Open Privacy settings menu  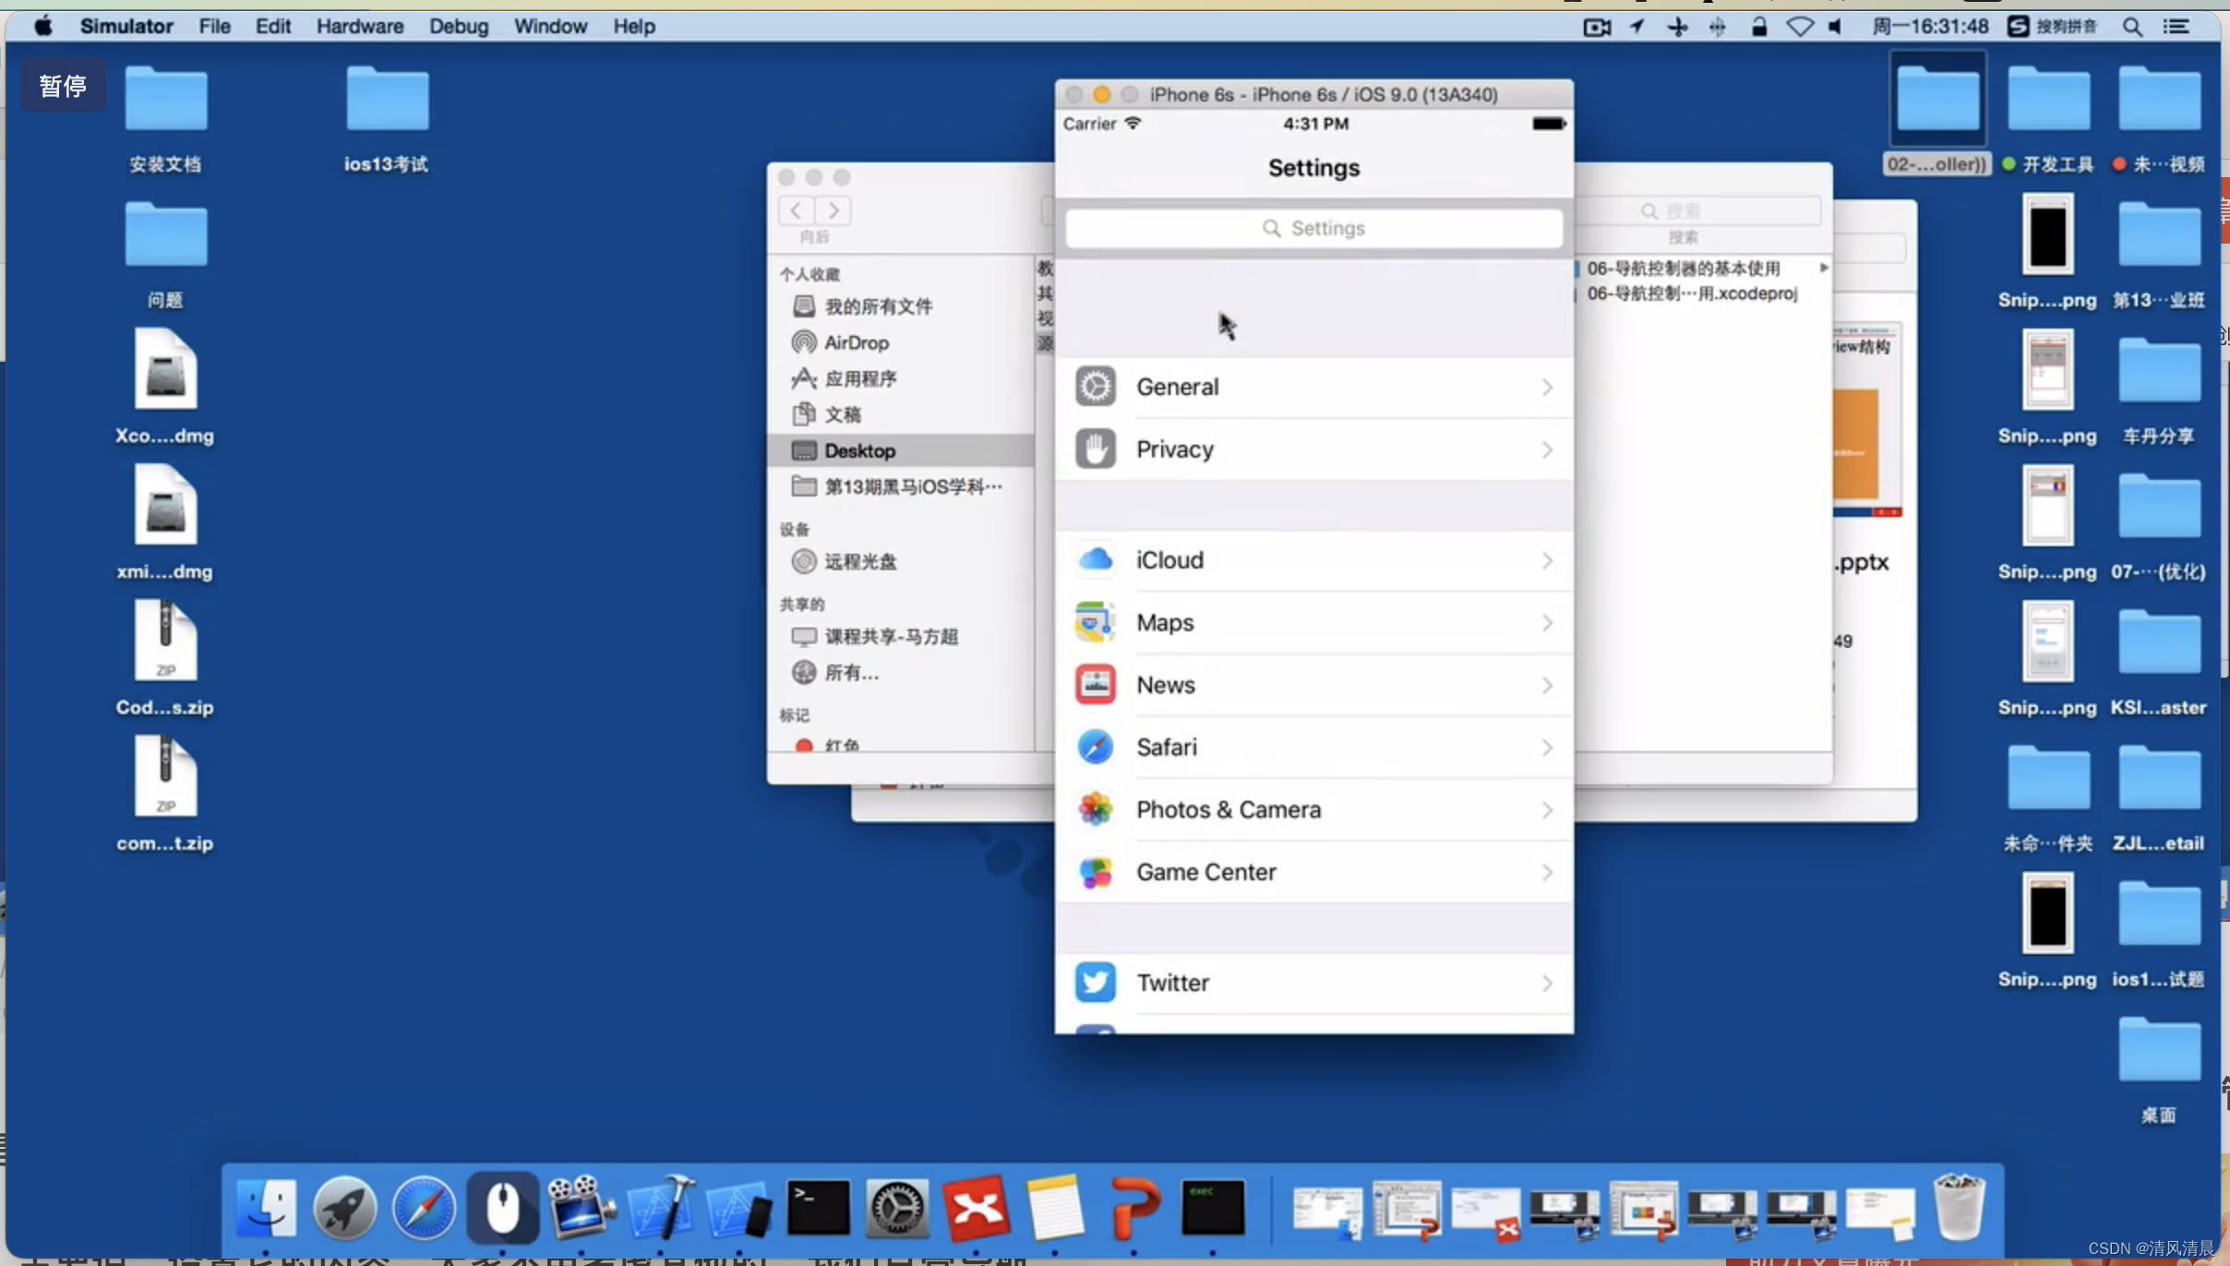click(1313, 448)
